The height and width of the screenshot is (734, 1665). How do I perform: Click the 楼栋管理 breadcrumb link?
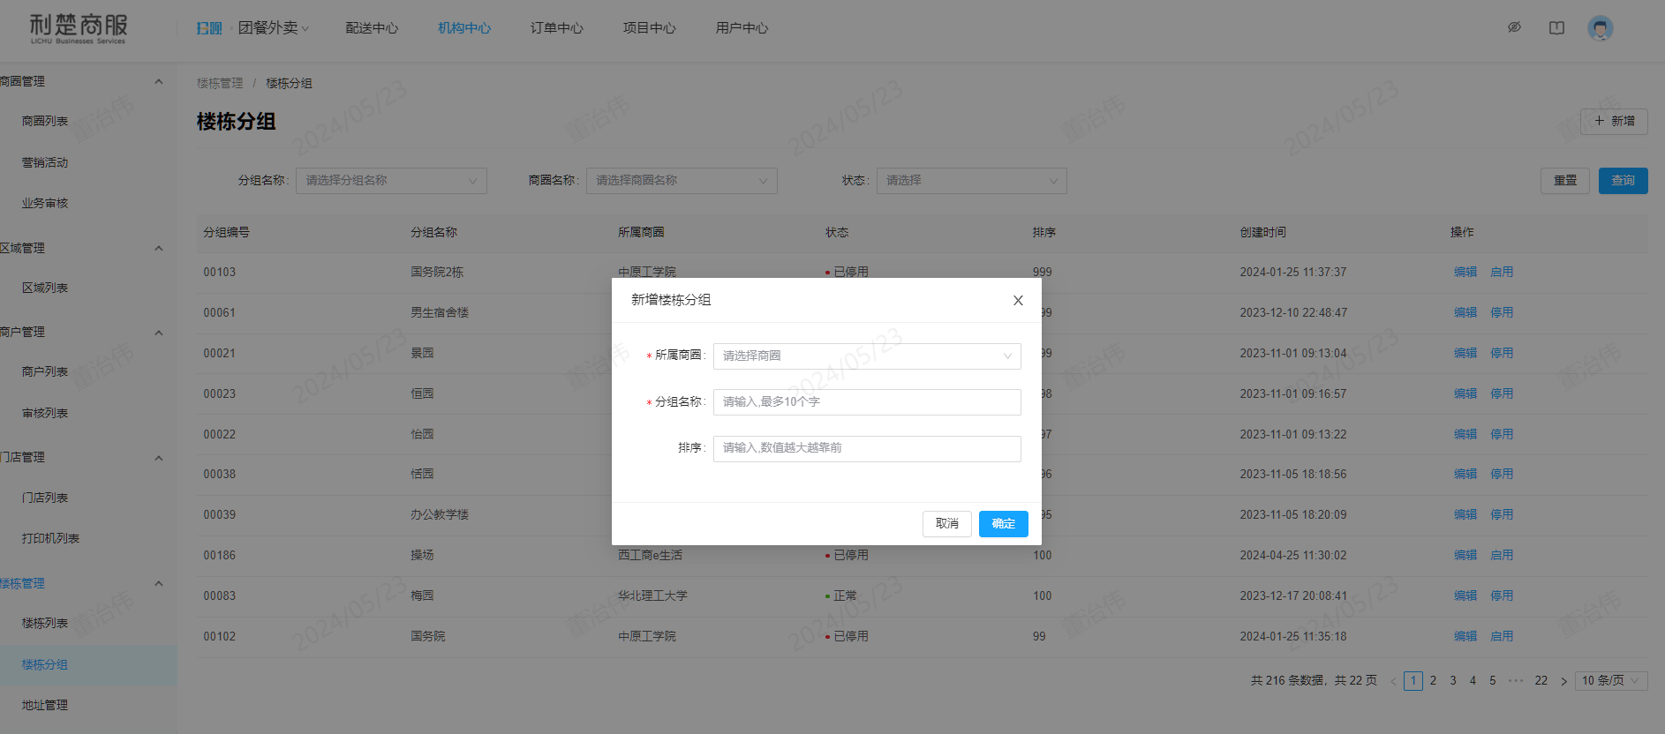220,83
